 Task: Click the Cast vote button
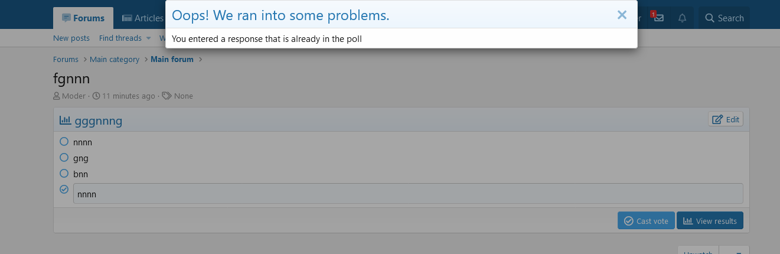(646, 221)
